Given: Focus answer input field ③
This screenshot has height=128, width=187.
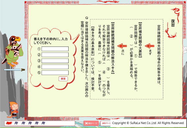Looking at the screenshot, I should coord(55,61).
